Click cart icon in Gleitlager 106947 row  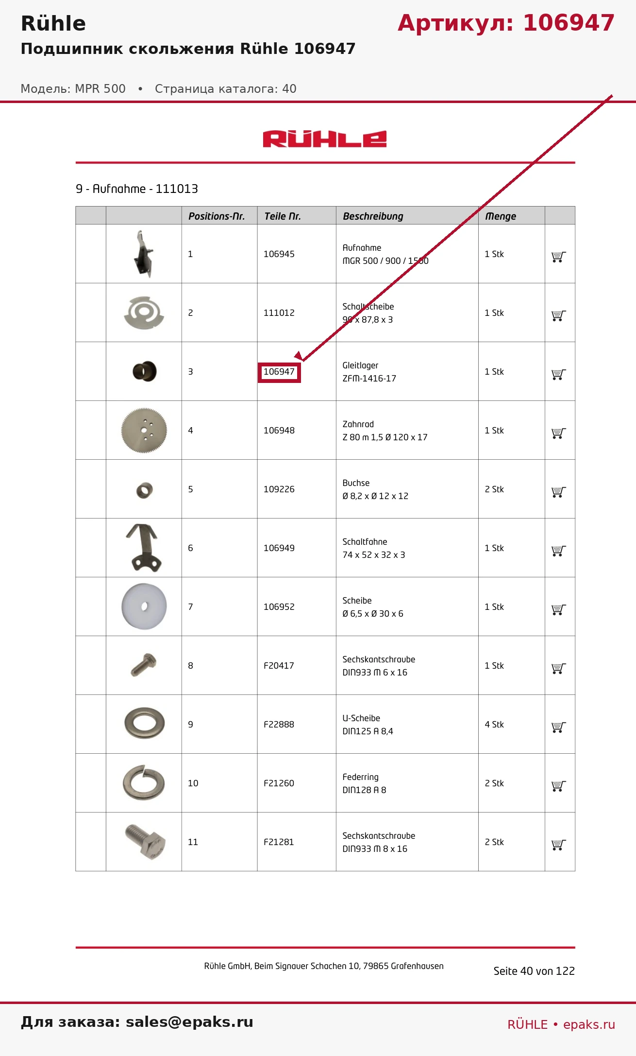click(x=559, y=374)
